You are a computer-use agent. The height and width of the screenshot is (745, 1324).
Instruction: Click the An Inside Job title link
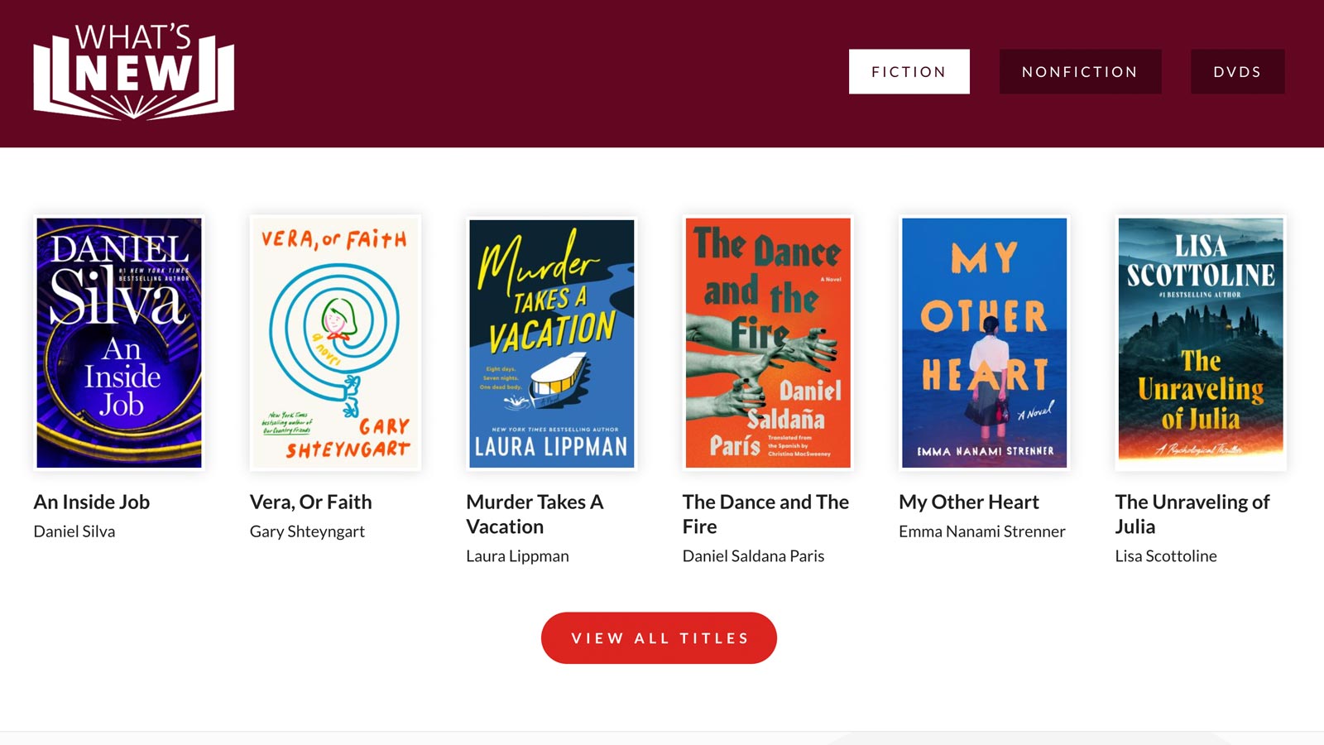coord(92,502)
